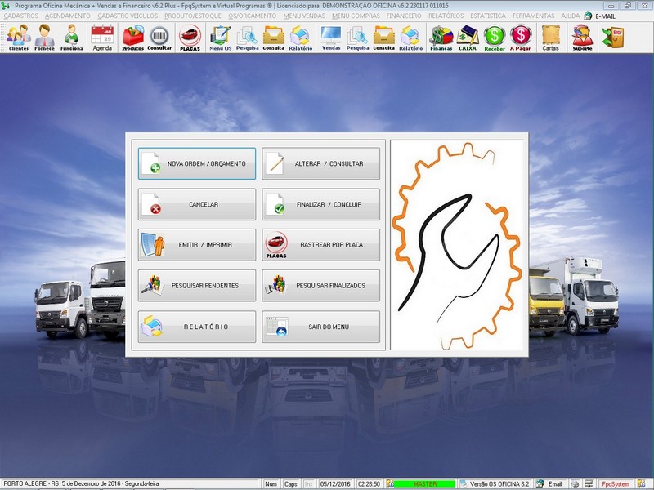
Task: Click the Email status bar item
Action: pos(550,483)
